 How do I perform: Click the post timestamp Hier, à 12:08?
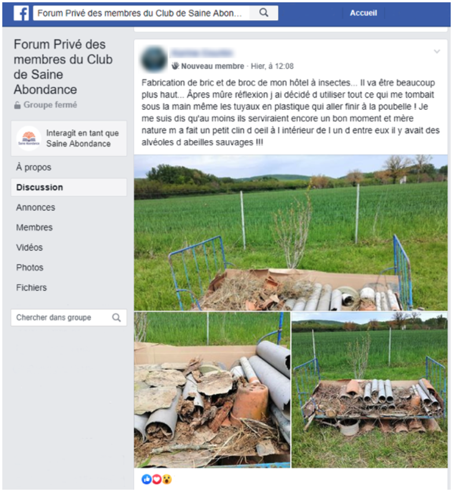coord(272,66)
